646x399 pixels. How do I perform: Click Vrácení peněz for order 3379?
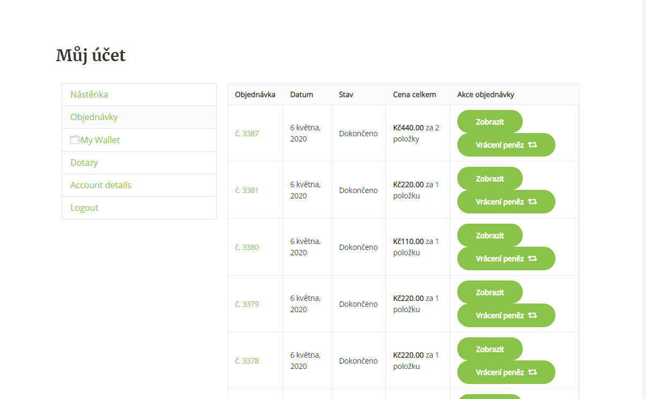(506, 315)
